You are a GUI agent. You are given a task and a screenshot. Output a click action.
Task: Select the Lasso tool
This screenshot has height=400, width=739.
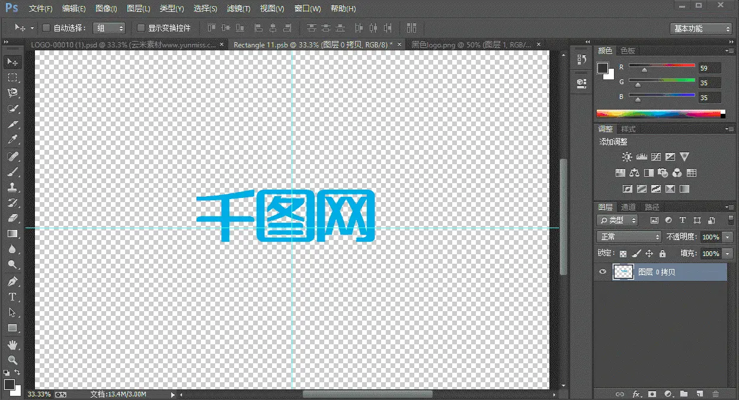[12, 93]
